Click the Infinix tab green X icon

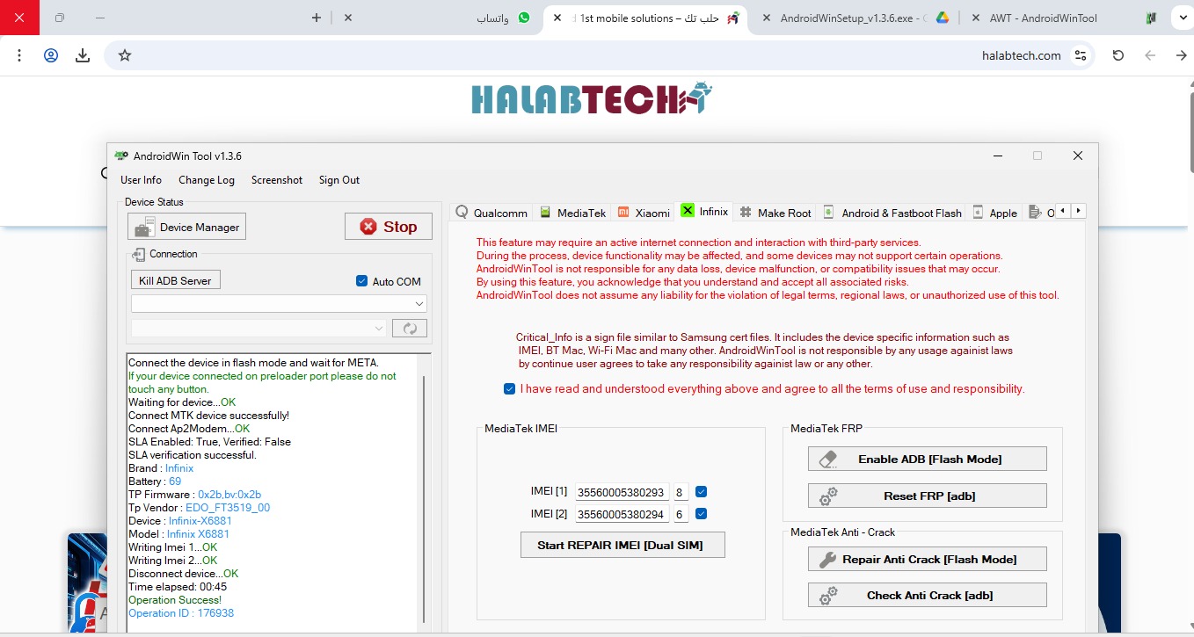click(688, 210)
